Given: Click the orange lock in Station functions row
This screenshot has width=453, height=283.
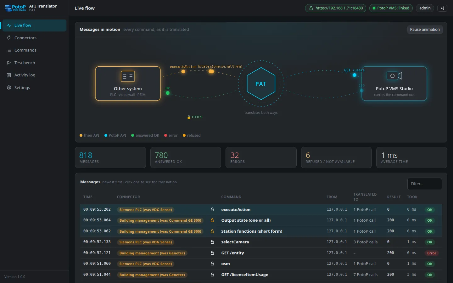Looking at the screenshot, I should click(x=212, y=231).
